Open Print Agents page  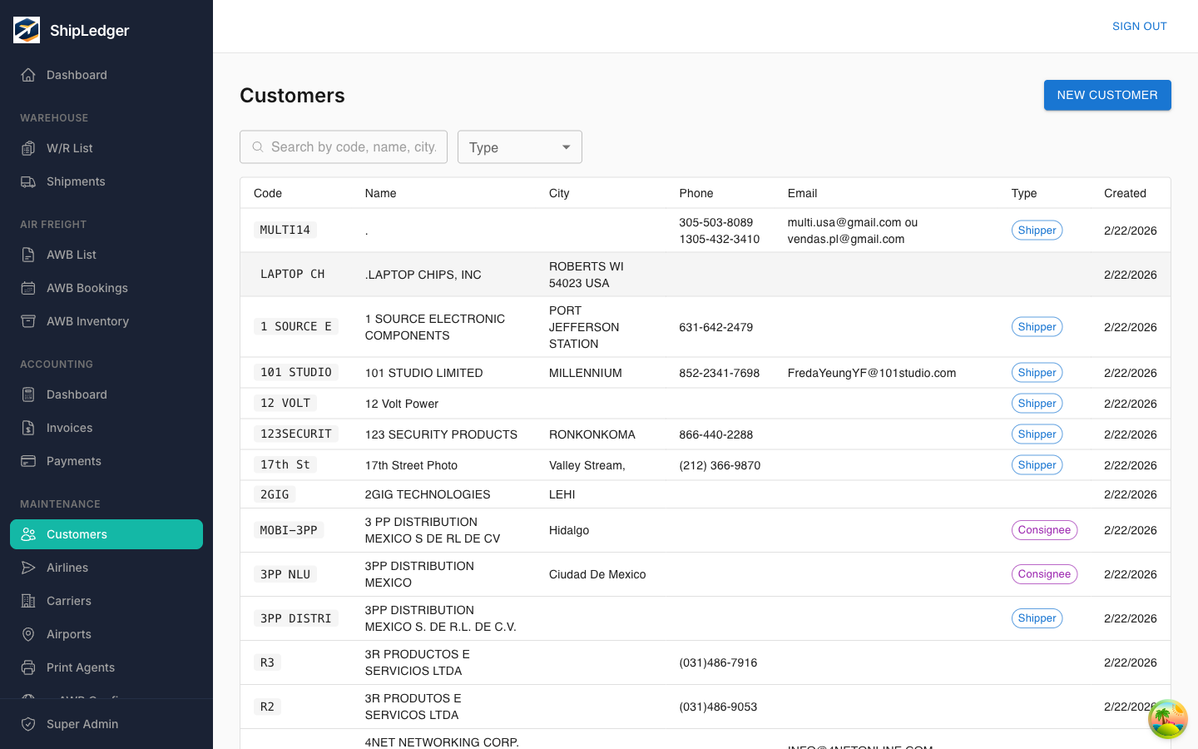point(106,667)
